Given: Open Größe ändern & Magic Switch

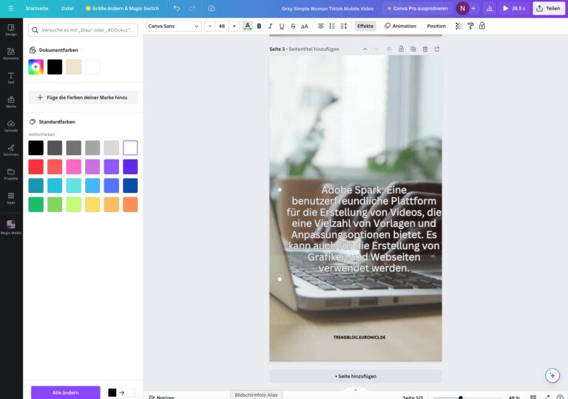Looking at the screenshot, I should (x=122, y=8).
